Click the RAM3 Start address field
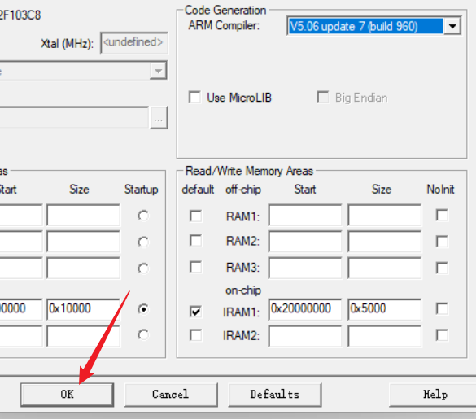Image resolution: width=476 pixels, height=419 pixels. click(x=305, y=268)
